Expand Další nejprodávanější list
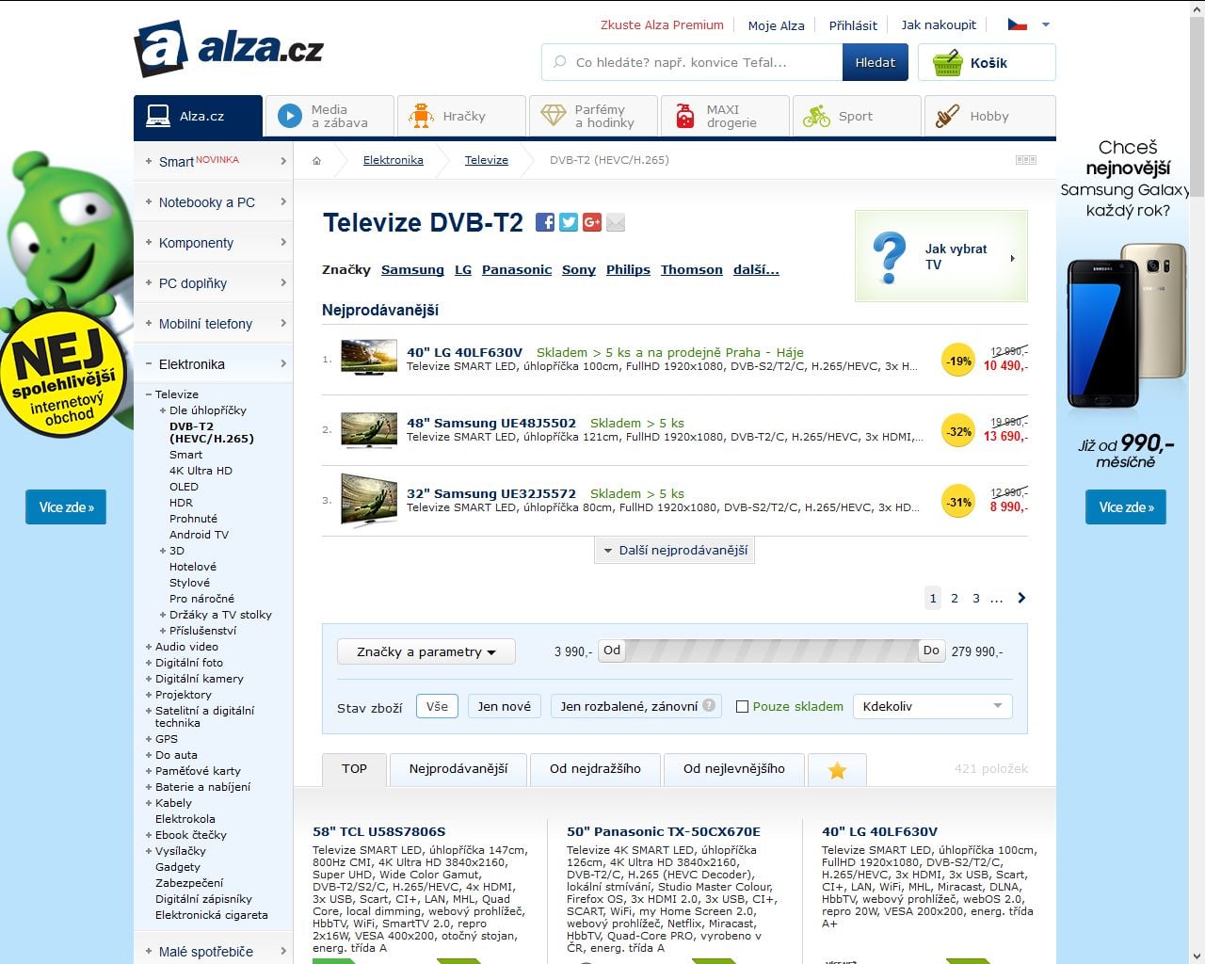Viewport: 1205px width, 964px height. (x=674, y=550)
